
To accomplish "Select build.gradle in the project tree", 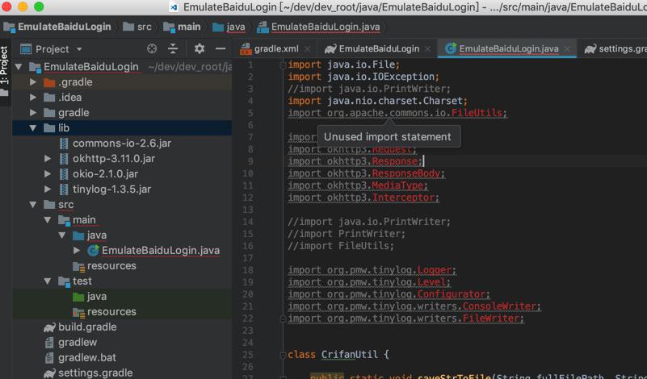I will (x=87, y=327).
